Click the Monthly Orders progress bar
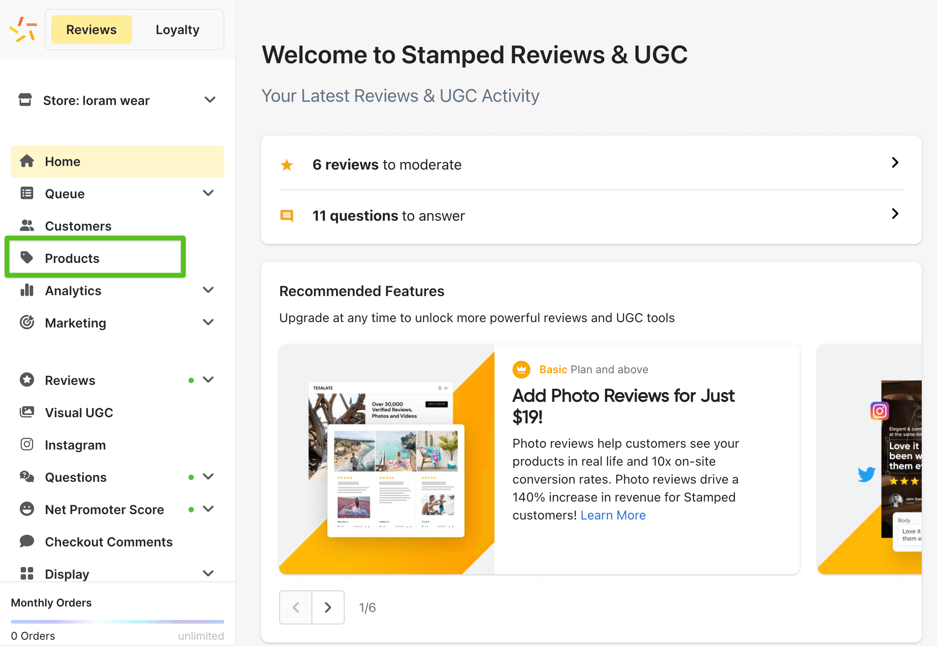This screenshot has width=937, height=646. tap(118, 622)
